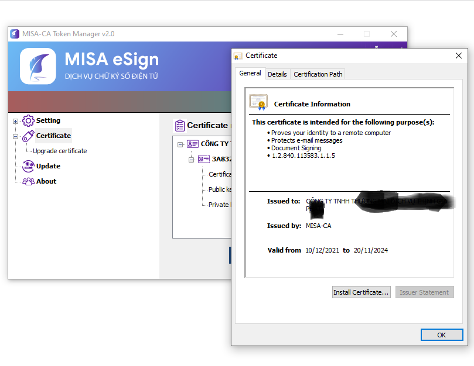
Task: Select Upgrade certificate in sidebar
Action: pos(60,151)
